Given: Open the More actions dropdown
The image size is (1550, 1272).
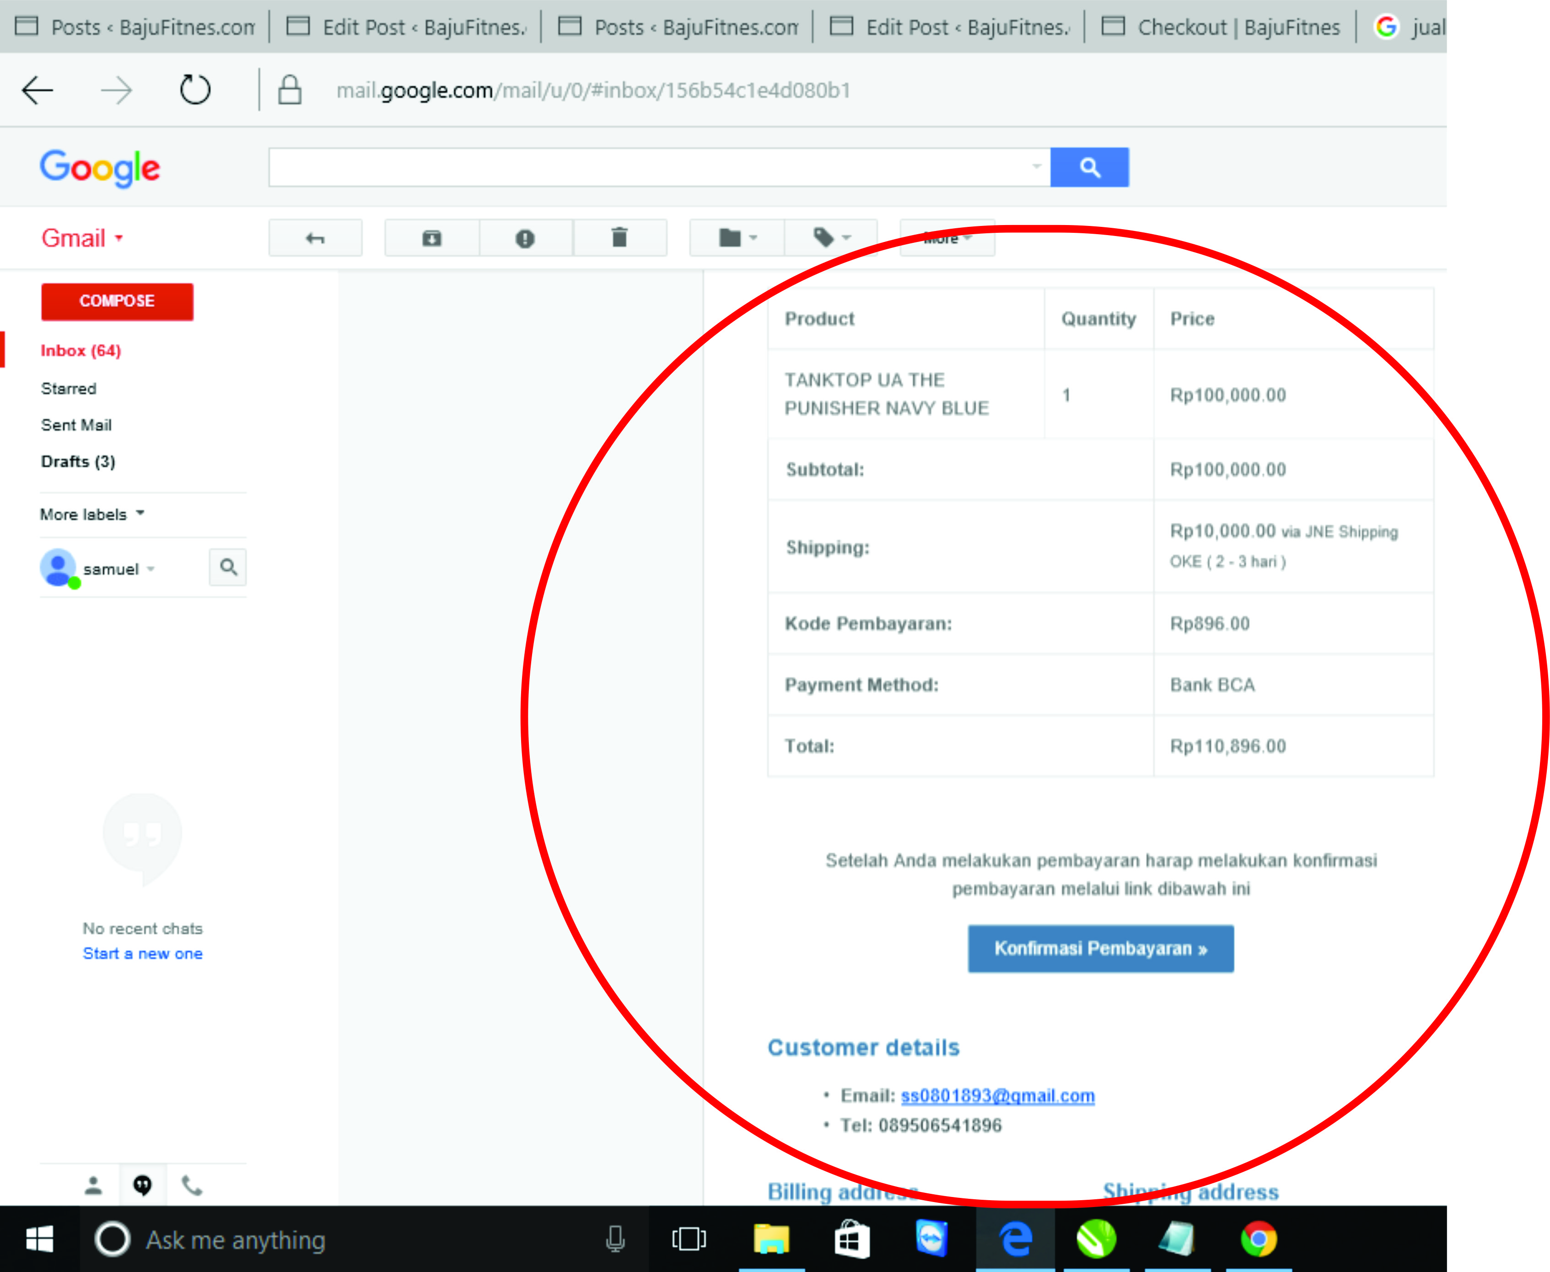Looking at the screenshot, I should pyautogui.click(x=947, y=238).
